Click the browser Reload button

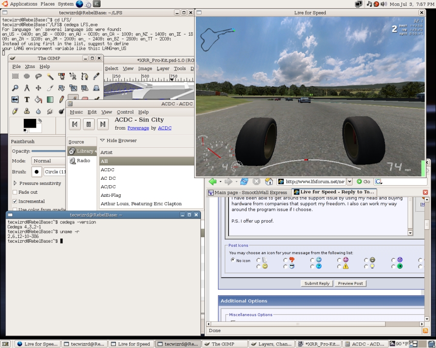click(x=244, y=181)
